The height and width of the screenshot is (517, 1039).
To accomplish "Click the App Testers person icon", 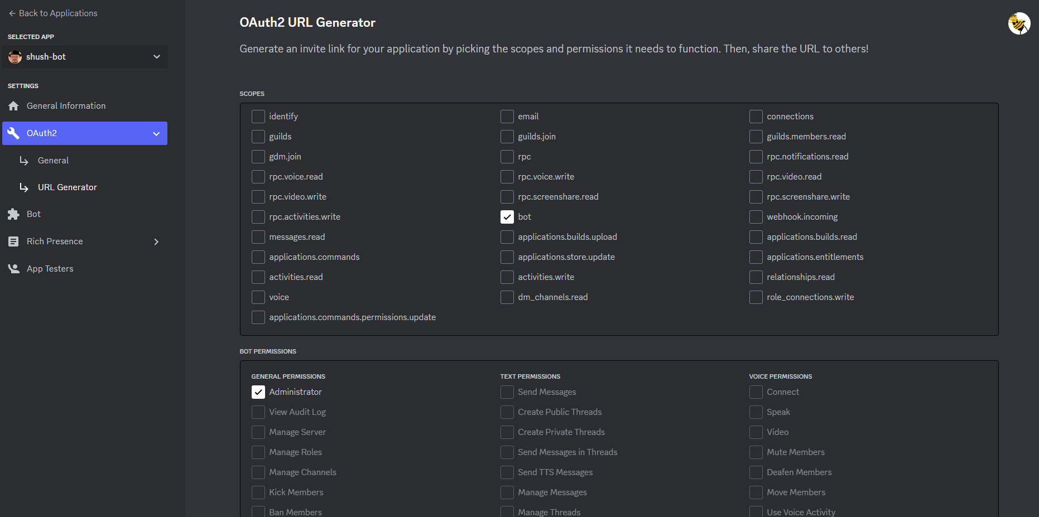I will click(13, 269).
